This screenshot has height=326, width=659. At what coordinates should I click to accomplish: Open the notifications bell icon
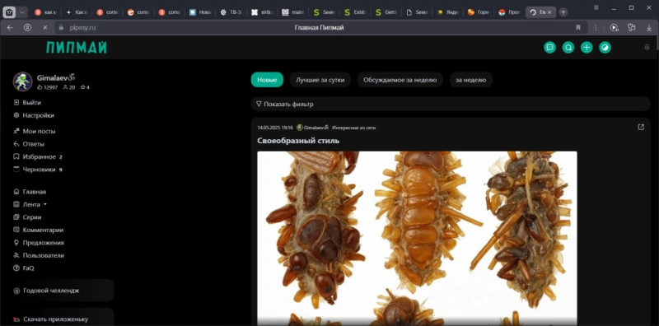pyautogui.click(x=647, y=48)
